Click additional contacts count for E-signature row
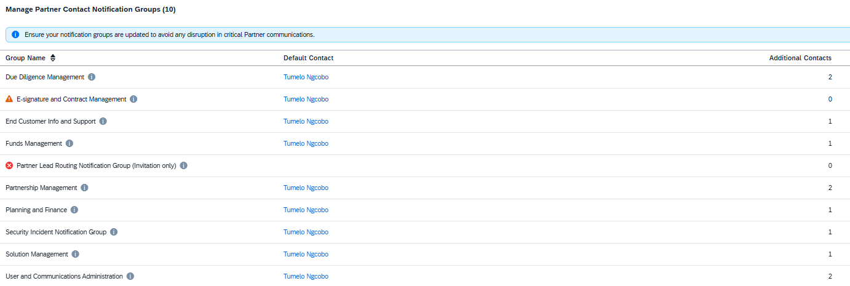 point(830,99)
